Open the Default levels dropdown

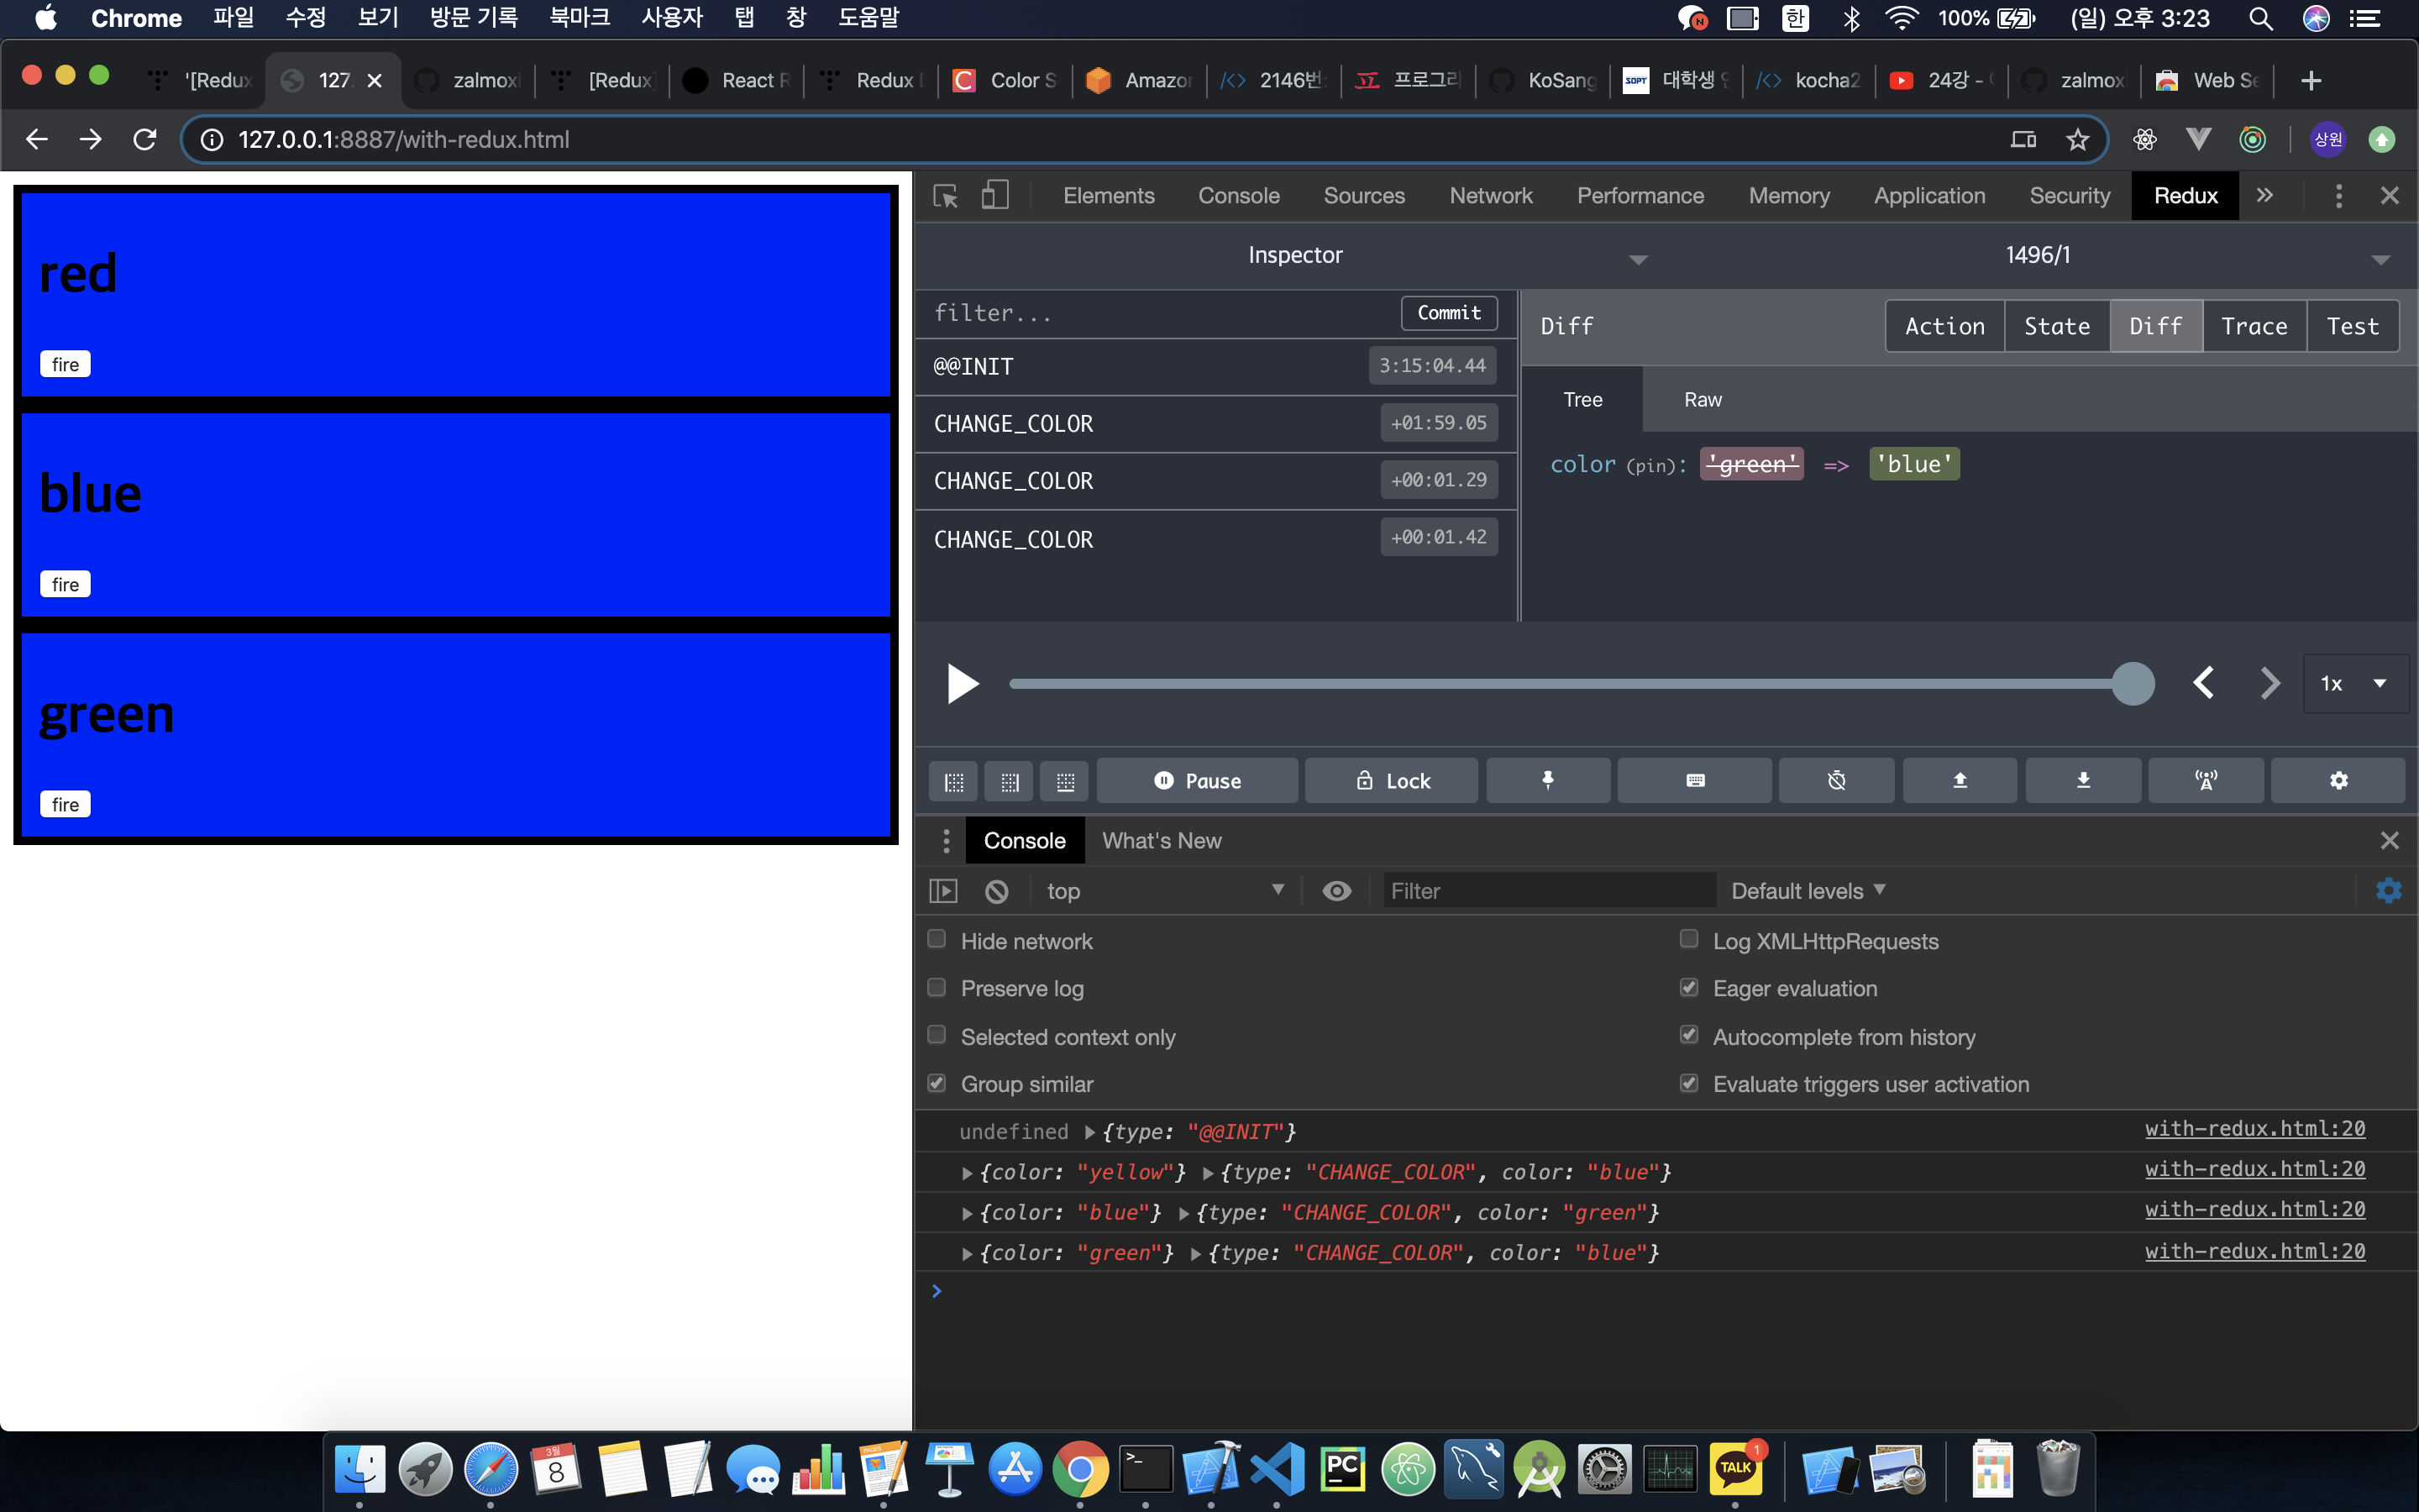[1808, 891]
